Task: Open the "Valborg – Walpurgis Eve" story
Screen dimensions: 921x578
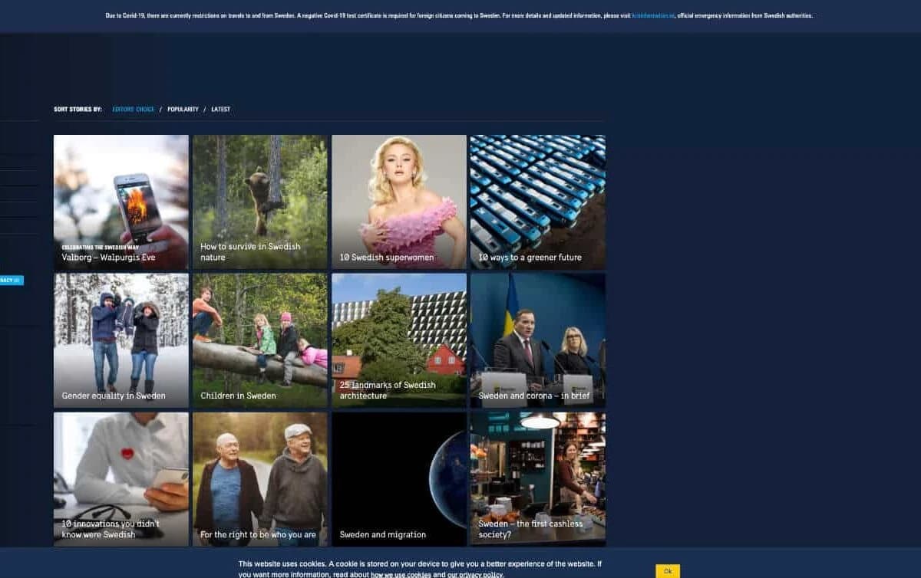Action: pyautogui.click(x=120, y=201)
